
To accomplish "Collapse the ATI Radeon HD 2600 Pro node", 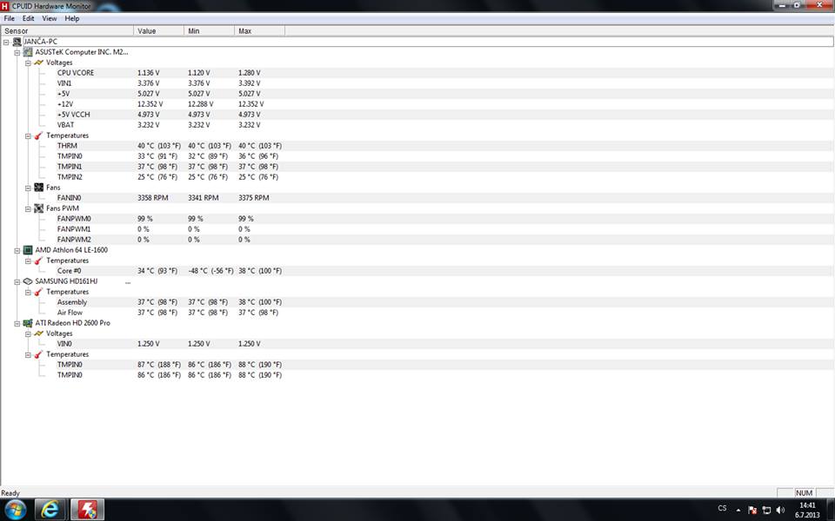I will pos(17,323).
